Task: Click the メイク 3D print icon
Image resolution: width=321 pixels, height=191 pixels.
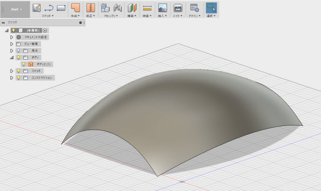Action: click(x=178, y=8)
